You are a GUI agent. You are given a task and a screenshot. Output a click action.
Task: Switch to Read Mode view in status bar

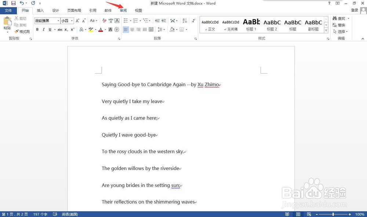coord(287,214)
